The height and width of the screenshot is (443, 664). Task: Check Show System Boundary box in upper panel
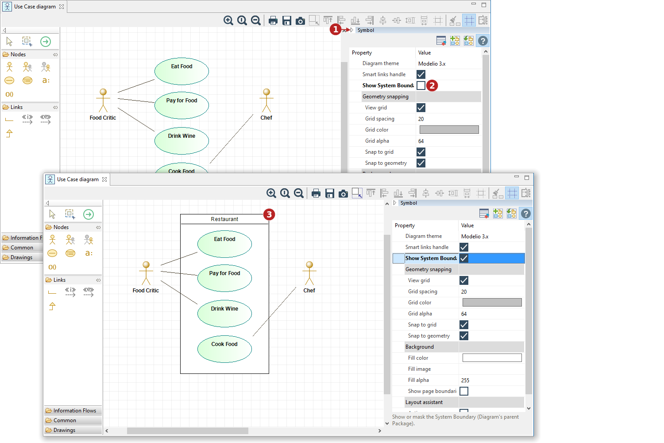[x=421, y=85]
